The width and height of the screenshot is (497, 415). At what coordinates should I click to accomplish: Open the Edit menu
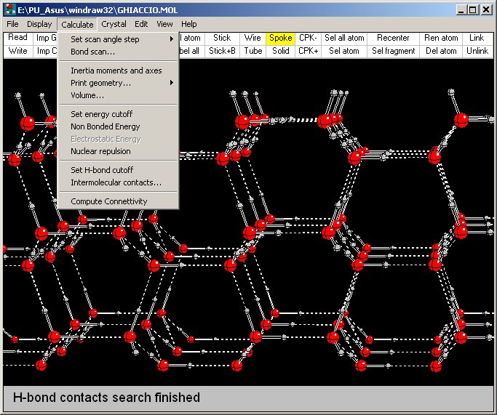tap(141, 24)
